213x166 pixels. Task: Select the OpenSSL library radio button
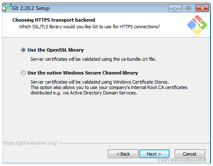[23, 50]
